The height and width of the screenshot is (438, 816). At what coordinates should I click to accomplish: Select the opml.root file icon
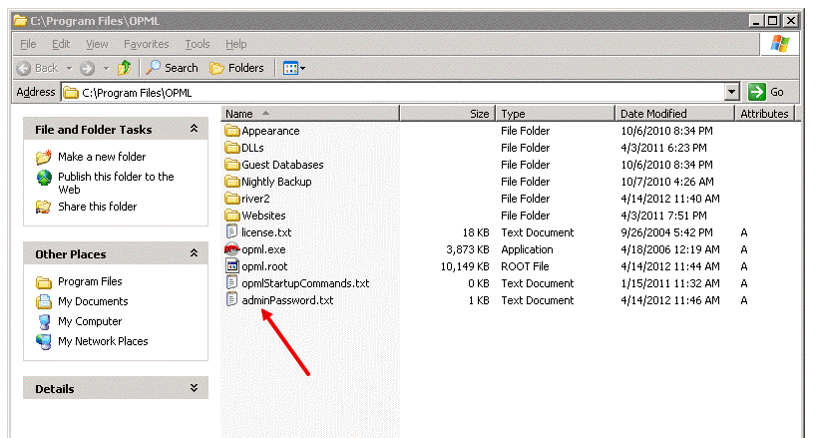232,266
